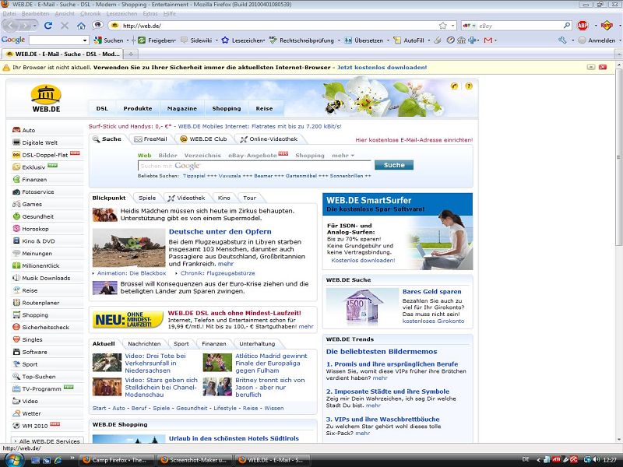This screenshot has height=467, width=623.
Task: Click the URL address field
Action: pyautogui.click(x=278, y=26)
